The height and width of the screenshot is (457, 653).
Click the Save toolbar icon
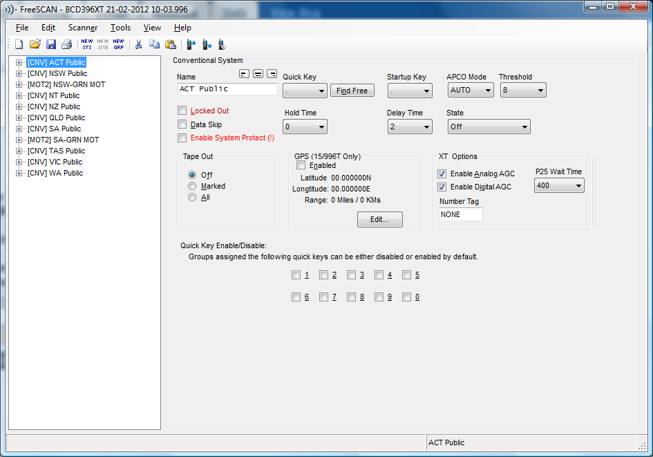tap(50, 44)
